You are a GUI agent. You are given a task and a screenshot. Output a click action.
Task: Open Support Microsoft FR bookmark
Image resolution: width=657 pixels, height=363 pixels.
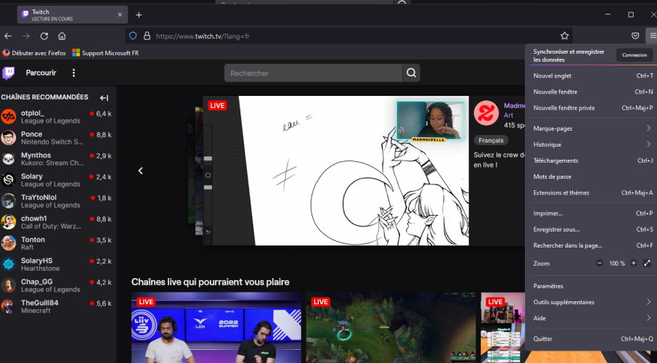[105, 53]
